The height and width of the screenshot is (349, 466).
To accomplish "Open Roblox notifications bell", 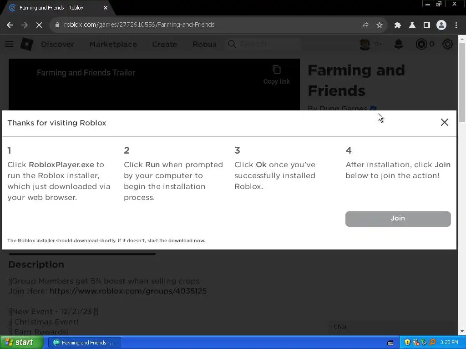I will (399, 44).
